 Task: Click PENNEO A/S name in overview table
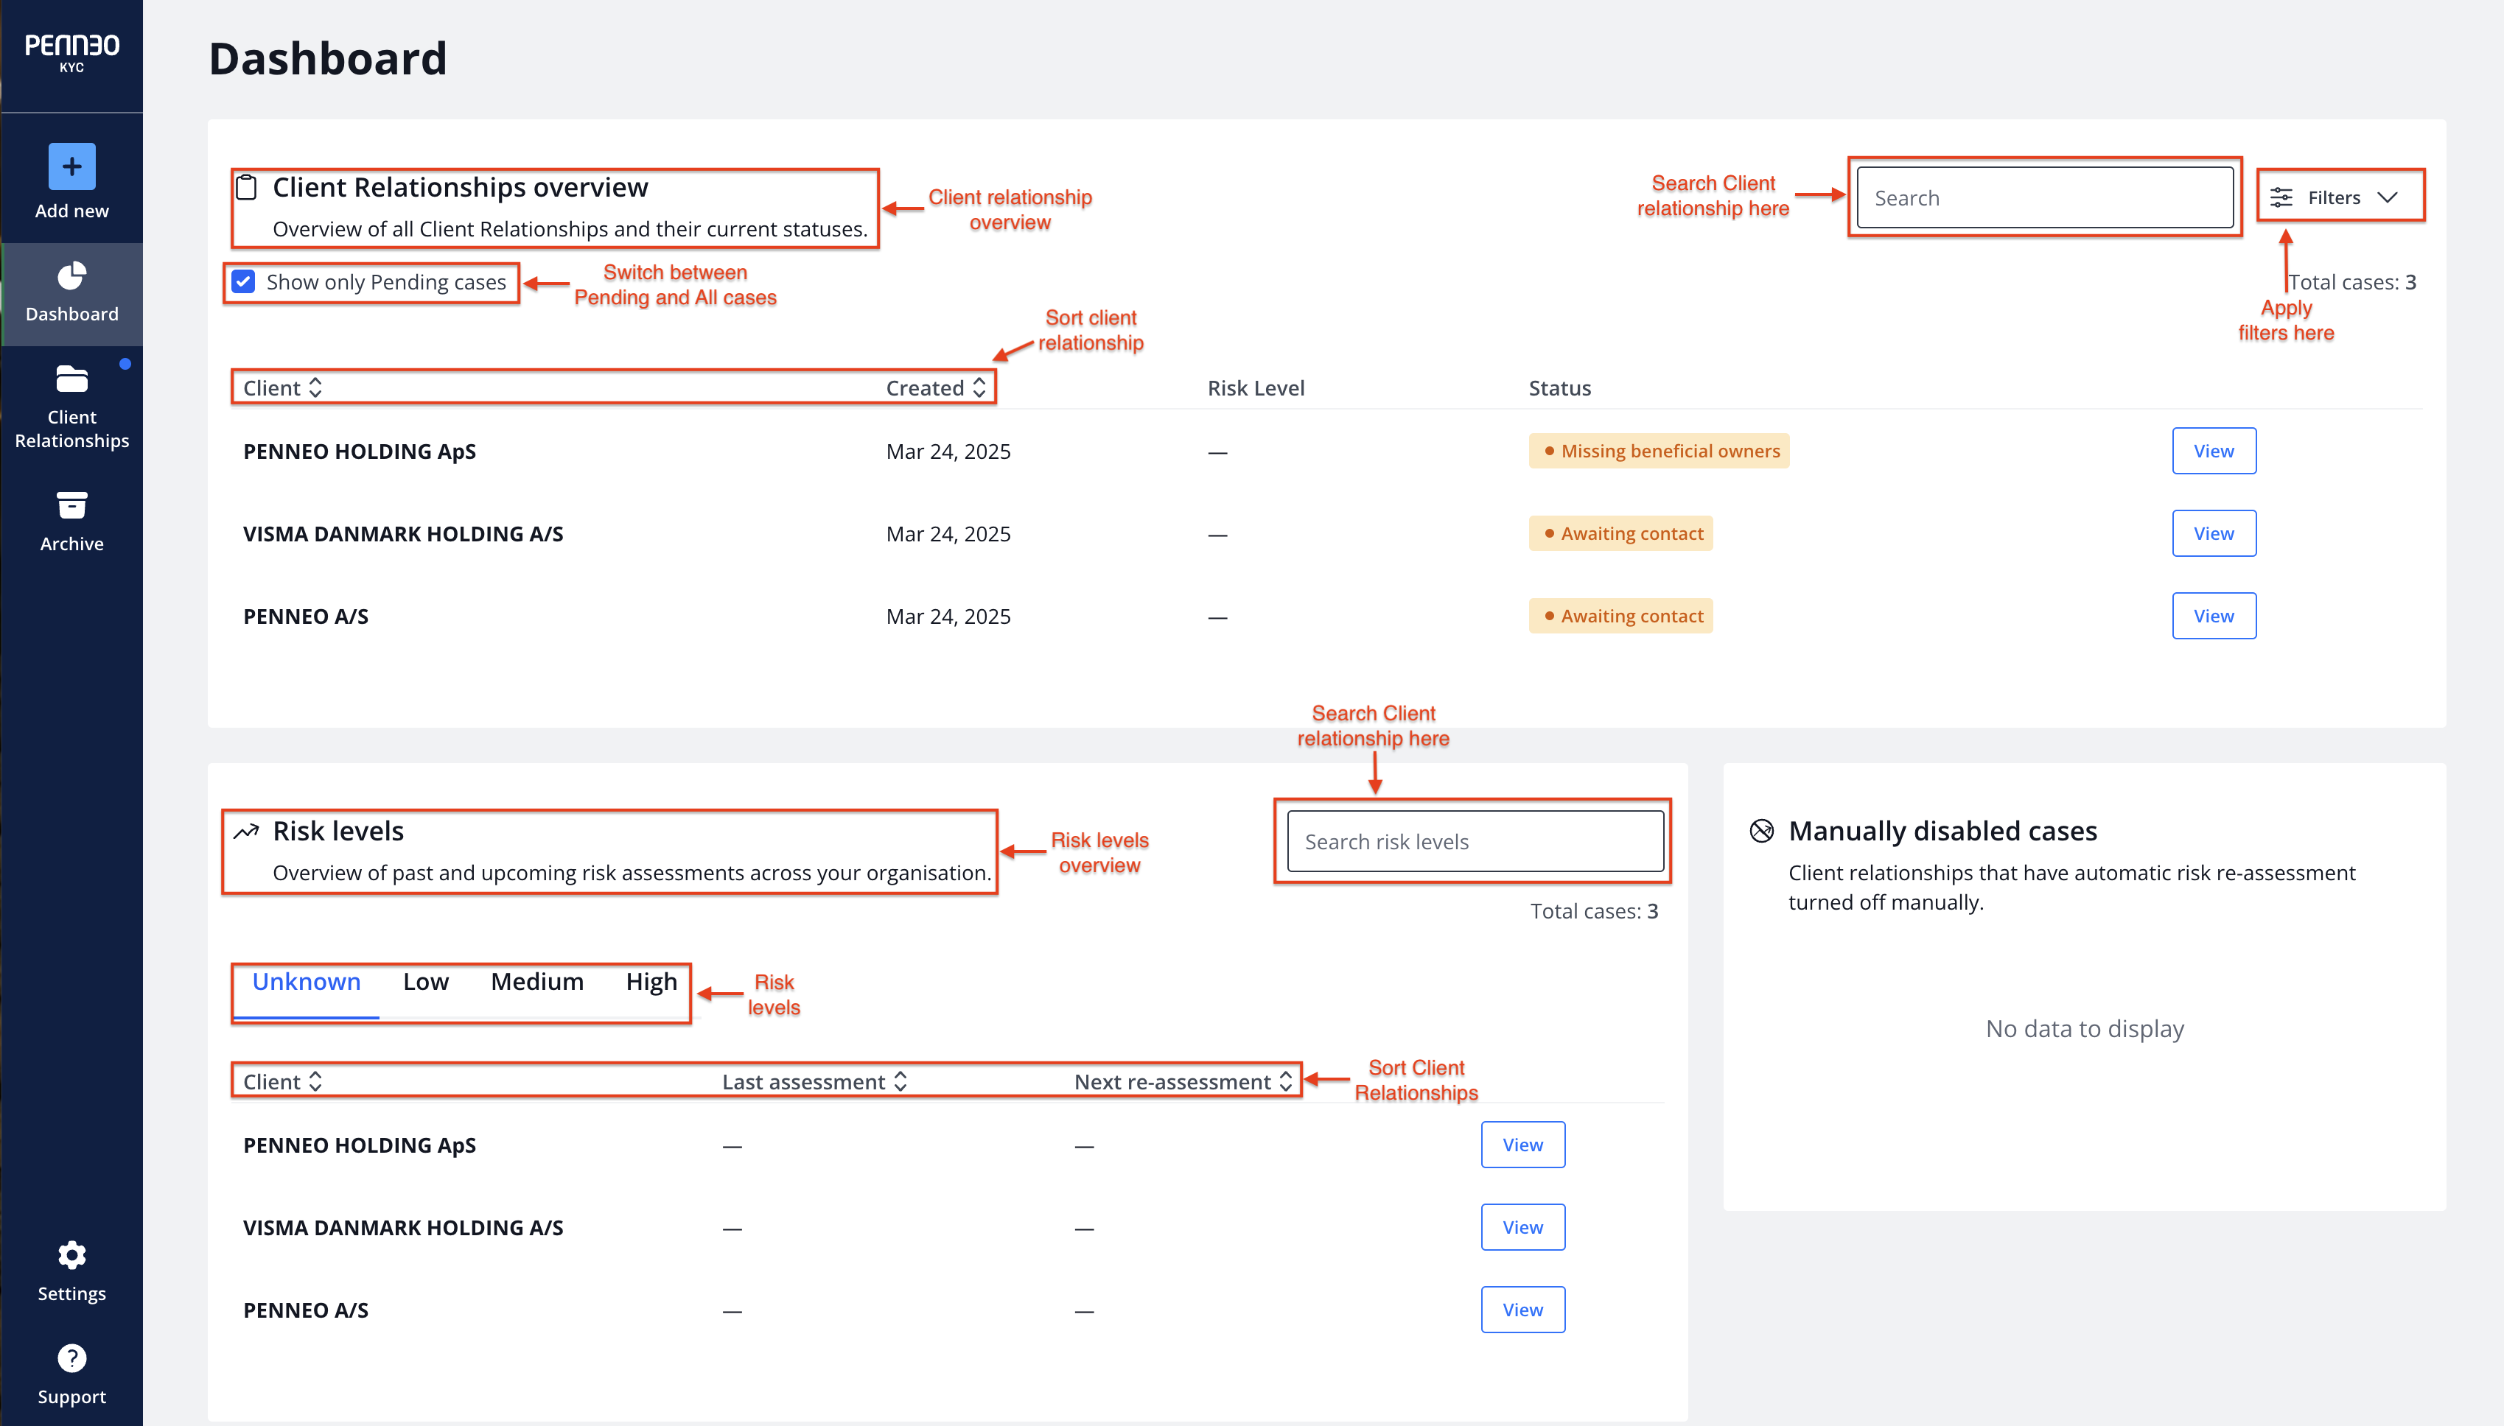pos(306,616)
